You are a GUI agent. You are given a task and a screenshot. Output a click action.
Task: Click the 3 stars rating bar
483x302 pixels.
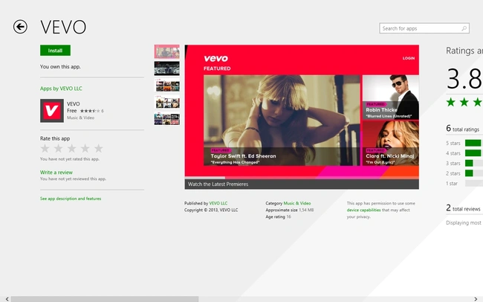point(474,163)
